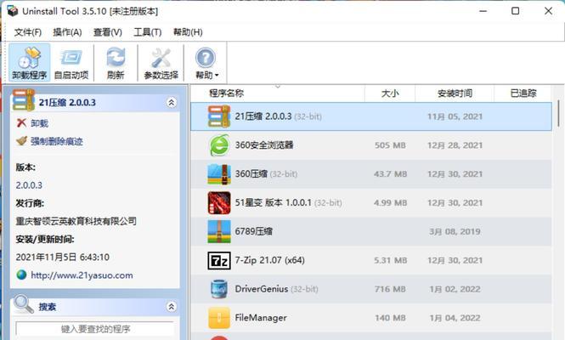Focus the 键入要查找的程序 search field

click(x=95, y=329)
